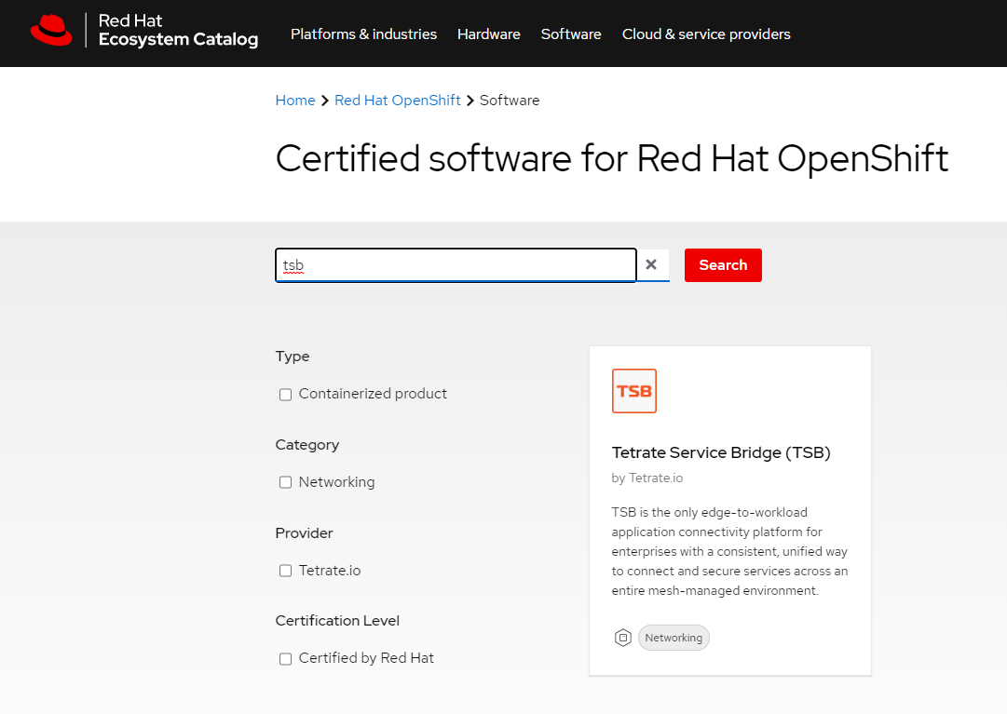
Task: Click the red Search button
Action: pyautogui.click(x=723, y=264)
